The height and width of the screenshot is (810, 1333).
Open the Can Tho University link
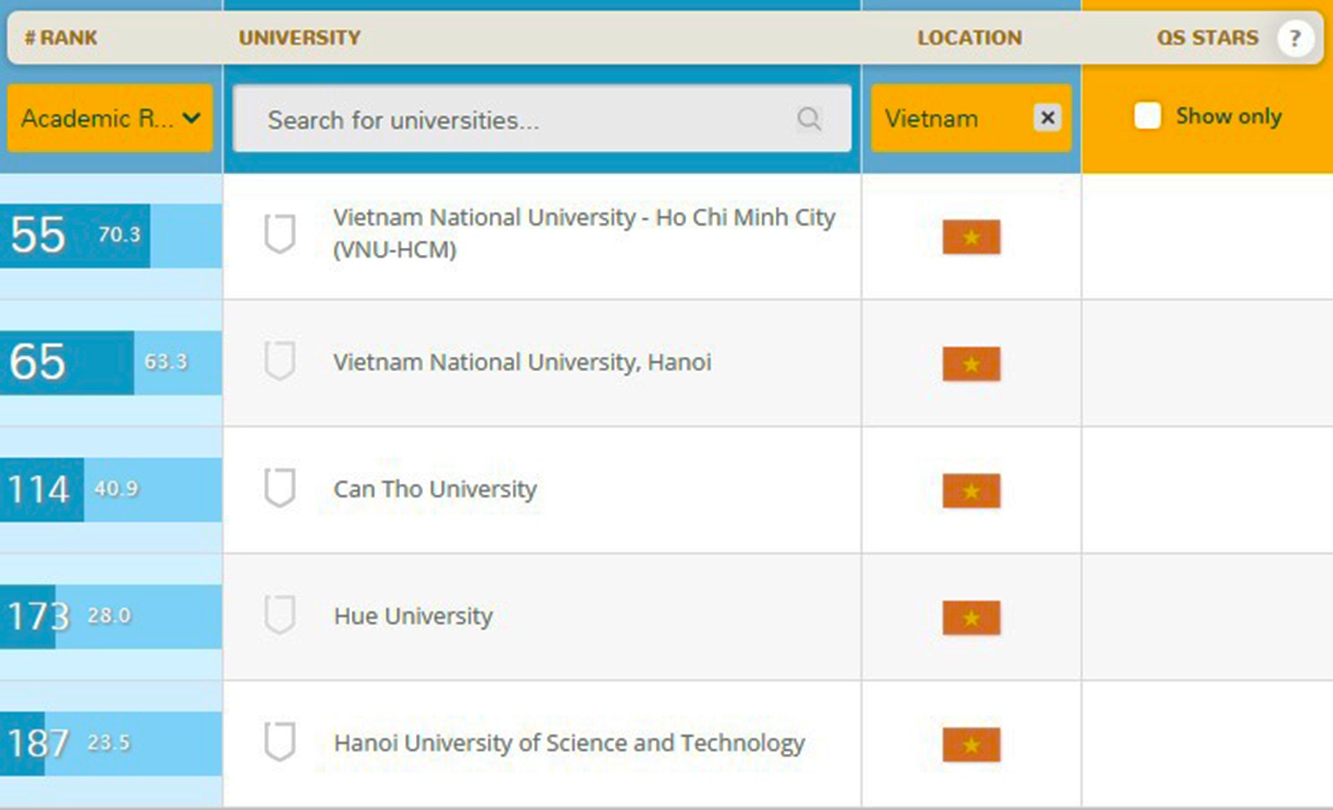click(x=435, y=489)
